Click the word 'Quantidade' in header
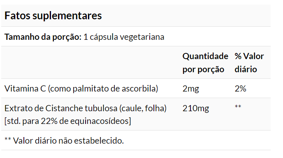 tap(205, 56)
